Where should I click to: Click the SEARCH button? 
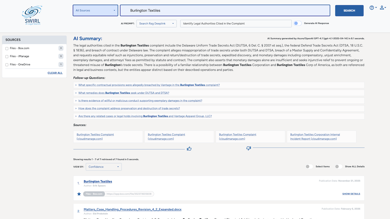coord(349,11)
